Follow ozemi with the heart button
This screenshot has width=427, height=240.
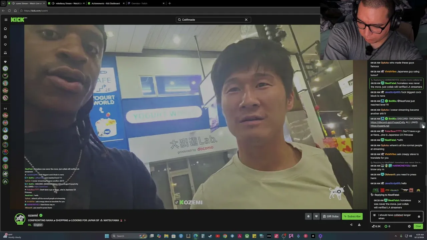click(x=316, y=216)
